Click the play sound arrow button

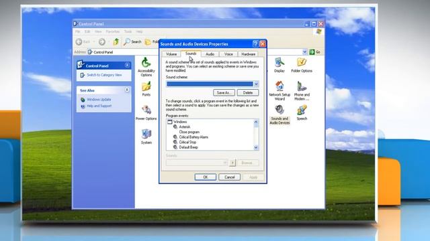(x=232, y=163)
